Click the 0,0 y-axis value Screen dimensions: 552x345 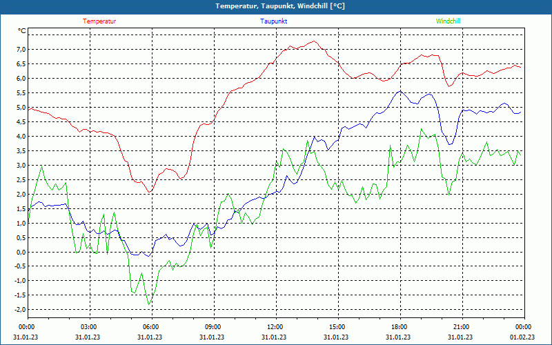(22, 252)
